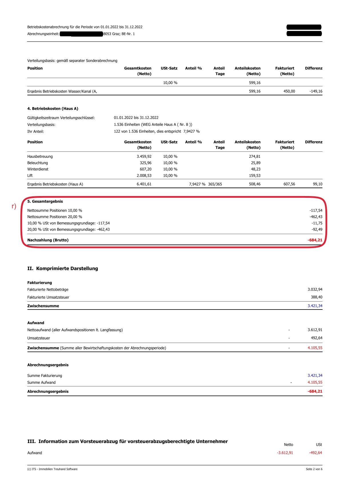The width and height of the screenshot is (340, 481).
Task: Click the 'Hausbetreuung' row label
Action: click(40, 157)
